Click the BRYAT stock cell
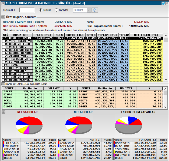This screenshot has height=161, width=169. [x=86, y=92]
